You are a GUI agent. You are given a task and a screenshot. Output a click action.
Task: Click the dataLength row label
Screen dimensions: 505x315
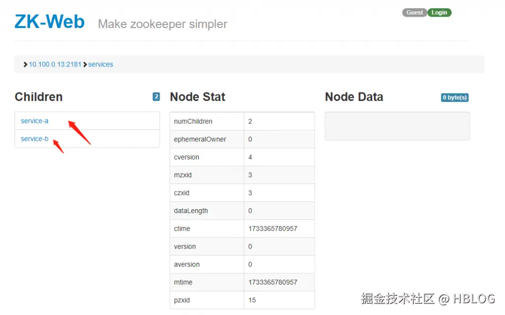click(191, 211)
